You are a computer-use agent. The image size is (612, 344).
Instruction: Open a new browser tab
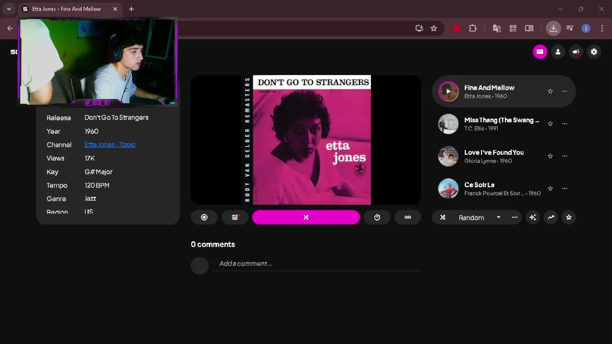(x=131, y=9)
